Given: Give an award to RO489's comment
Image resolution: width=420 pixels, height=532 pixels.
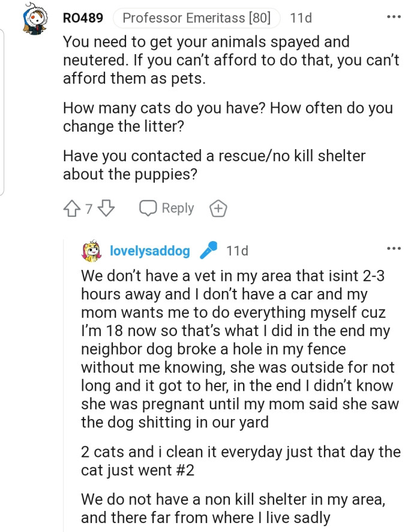Looking at the screenshot, I should click(218, 209).
